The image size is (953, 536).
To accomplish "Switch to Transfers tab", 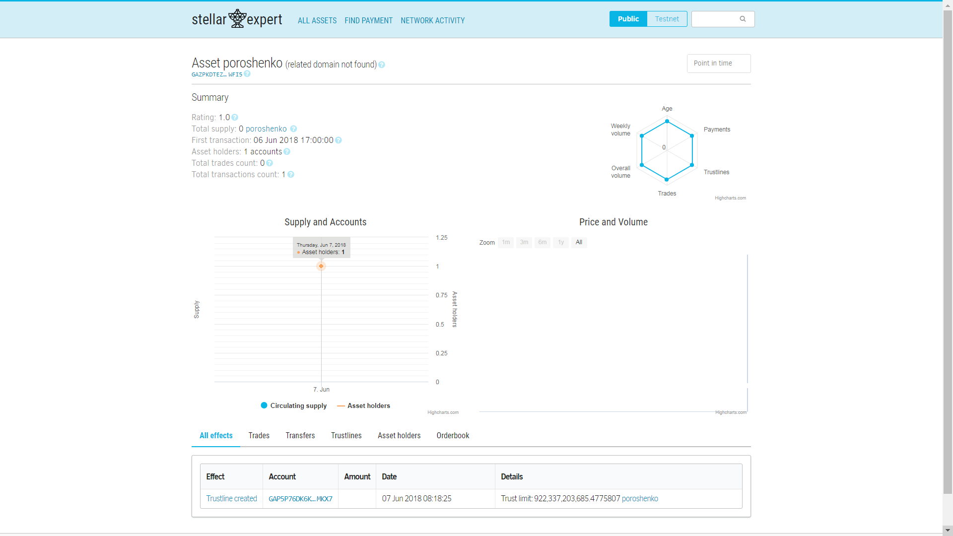I will (x=300, y=436).
